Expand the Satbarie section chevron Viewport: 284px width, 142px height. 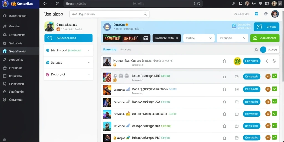(x=89, y=62)
